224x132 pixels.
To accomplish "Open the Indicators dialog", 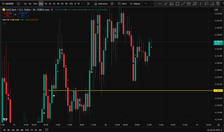I will [x=101, y=4].
